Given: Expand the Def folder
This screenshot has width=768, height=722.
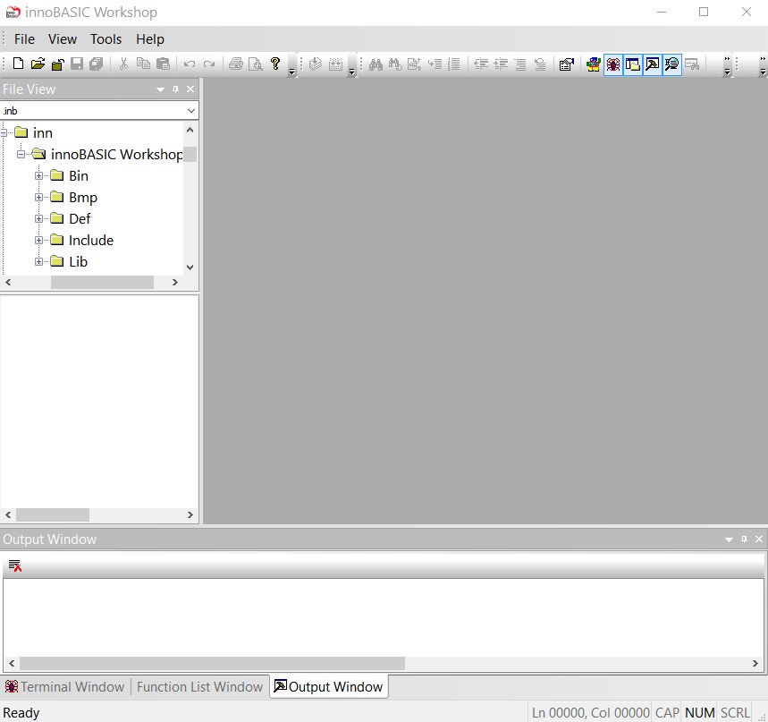Looking at the screenshot, I should point(38,218).
